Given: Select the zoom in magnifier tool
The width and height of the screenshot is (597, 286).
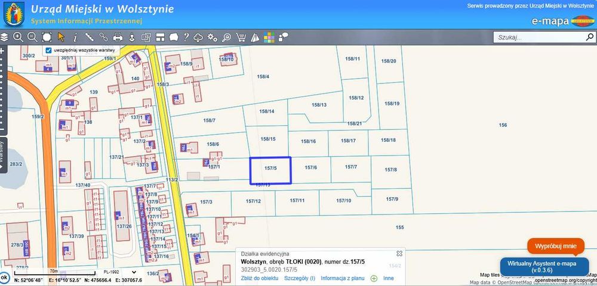Looking at the screenshot, I should pos(18,37).
